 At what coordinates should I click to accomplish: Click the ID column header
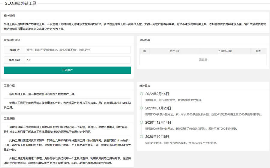click(x=144, y=51)
